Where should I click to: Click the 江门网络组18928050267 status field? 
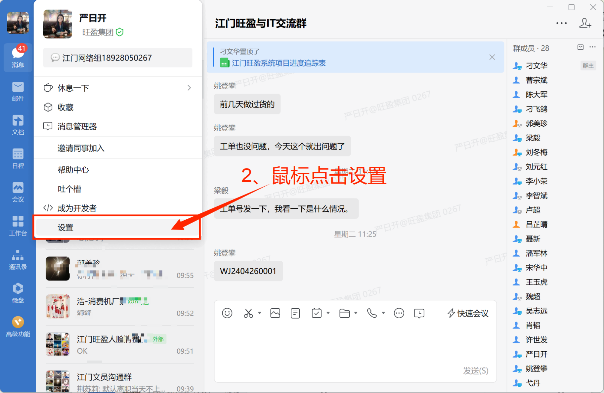tap(117, 58)
